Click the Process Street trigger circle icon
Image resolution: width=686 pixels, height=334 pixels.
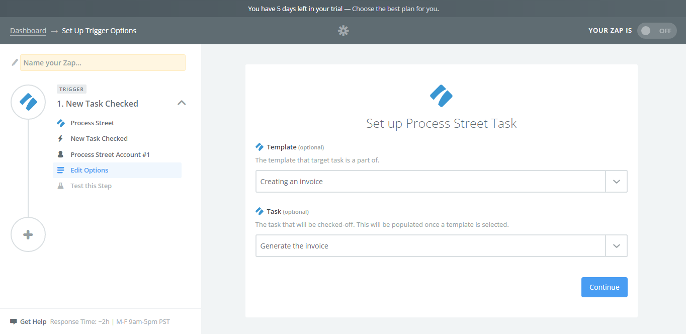click(x=28, y=102)
